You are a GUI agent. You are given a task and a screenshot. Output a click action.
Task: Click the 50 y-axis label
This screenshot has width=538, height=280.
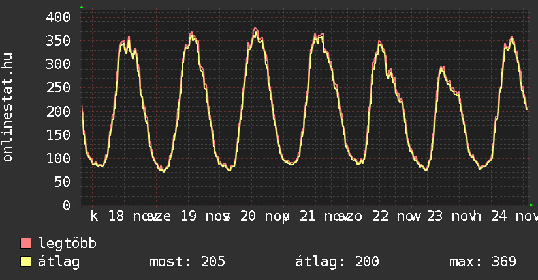pyautogui.click(x=62, y=182)
